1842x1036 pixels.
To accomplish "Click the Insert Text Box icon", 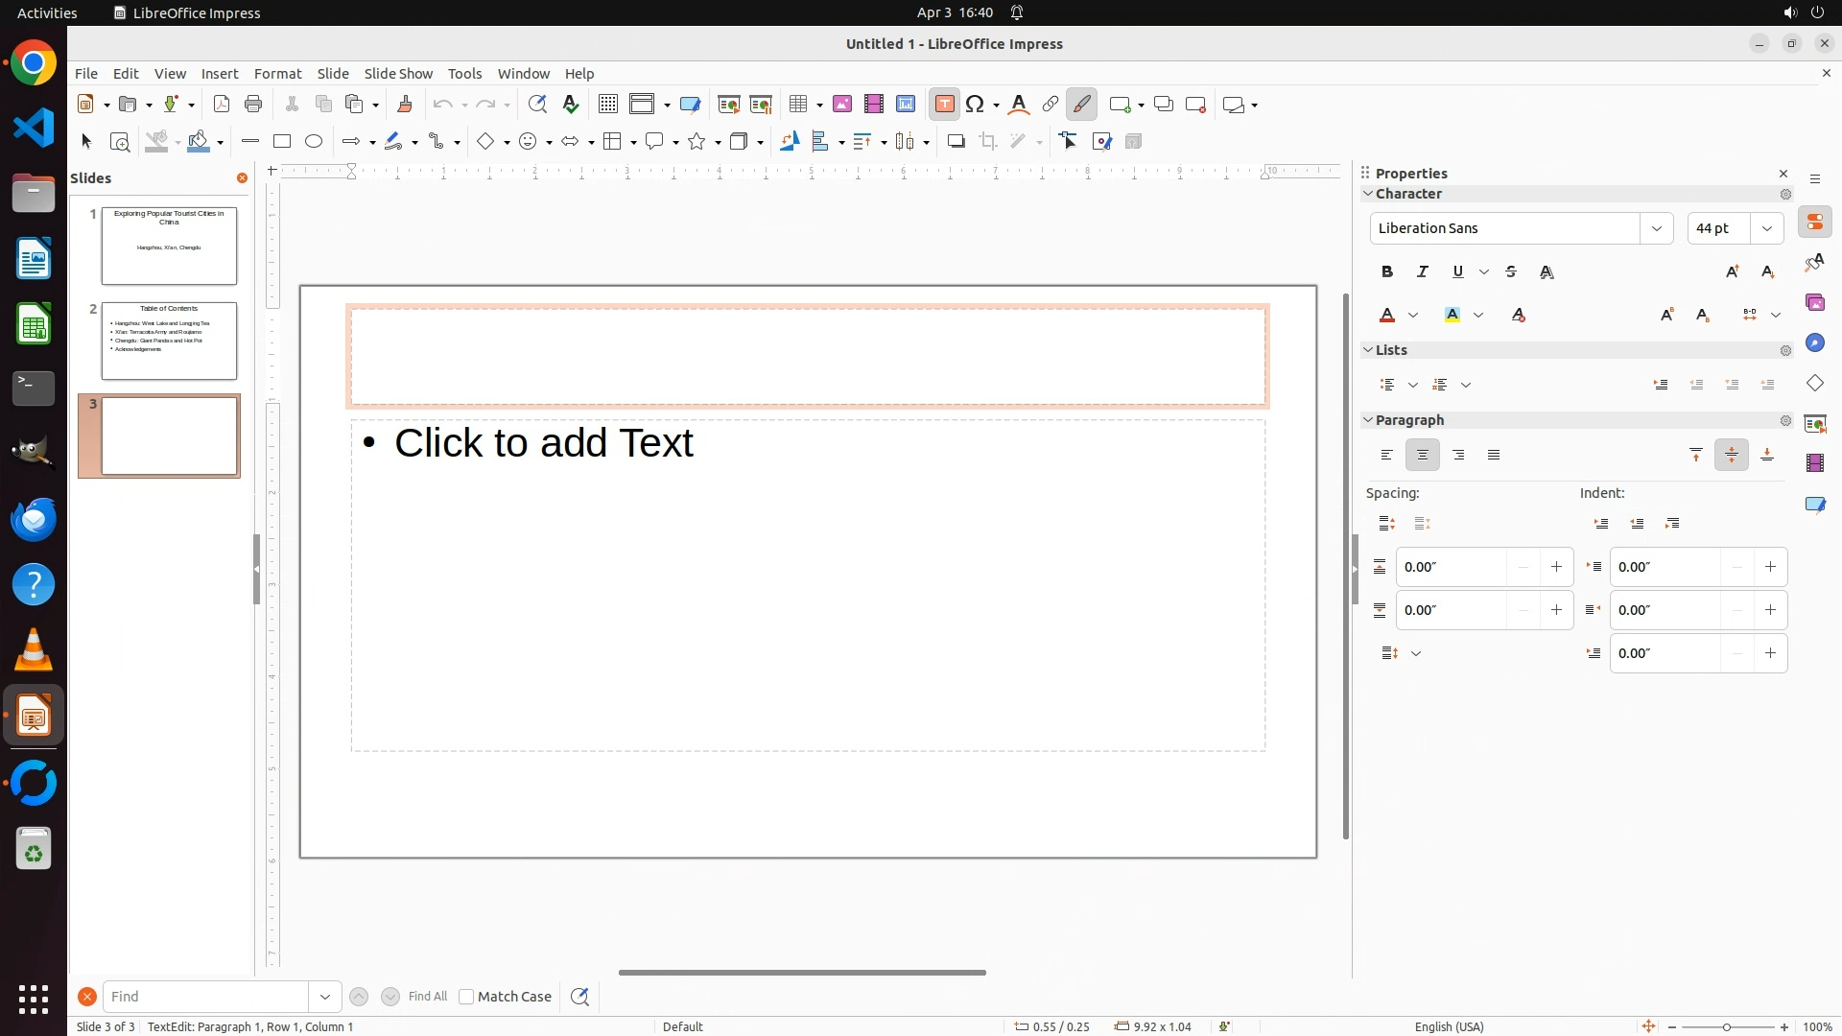I will point(944,105).
